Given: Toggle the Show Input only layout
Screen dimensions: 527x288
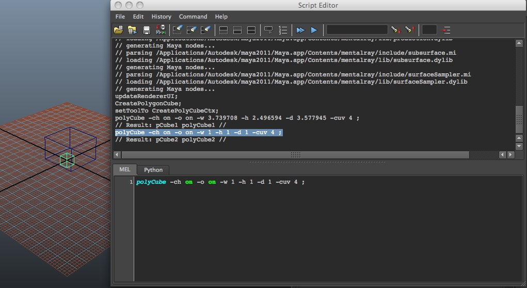Looking at the screenshot, I should pos(237,30).
